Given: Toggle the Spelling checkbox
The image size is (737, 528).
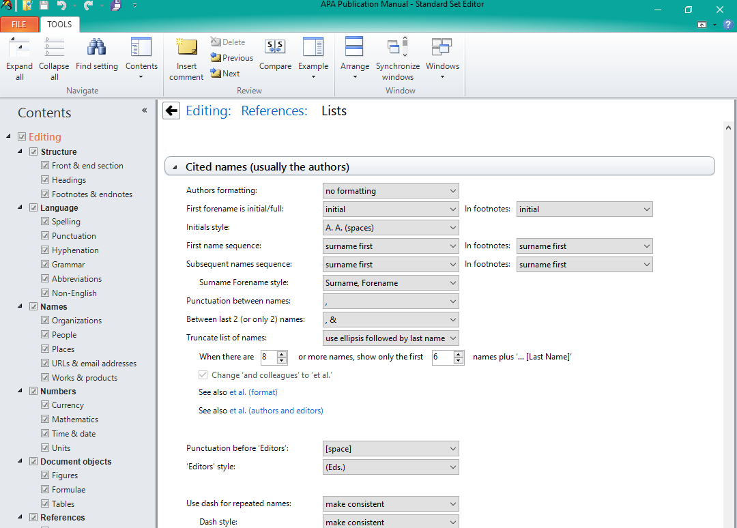Looking at the screenshot, I should [x=46, y=222].
